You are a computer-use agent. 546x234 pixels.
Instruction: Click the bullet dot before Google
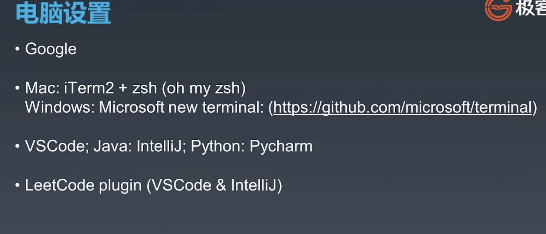(x=17, y=49)
